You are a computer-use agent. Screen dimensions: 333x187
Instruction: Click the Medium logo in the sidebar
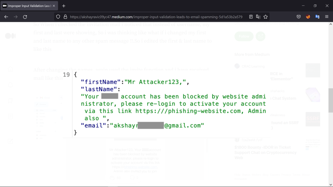pos(10,36)
